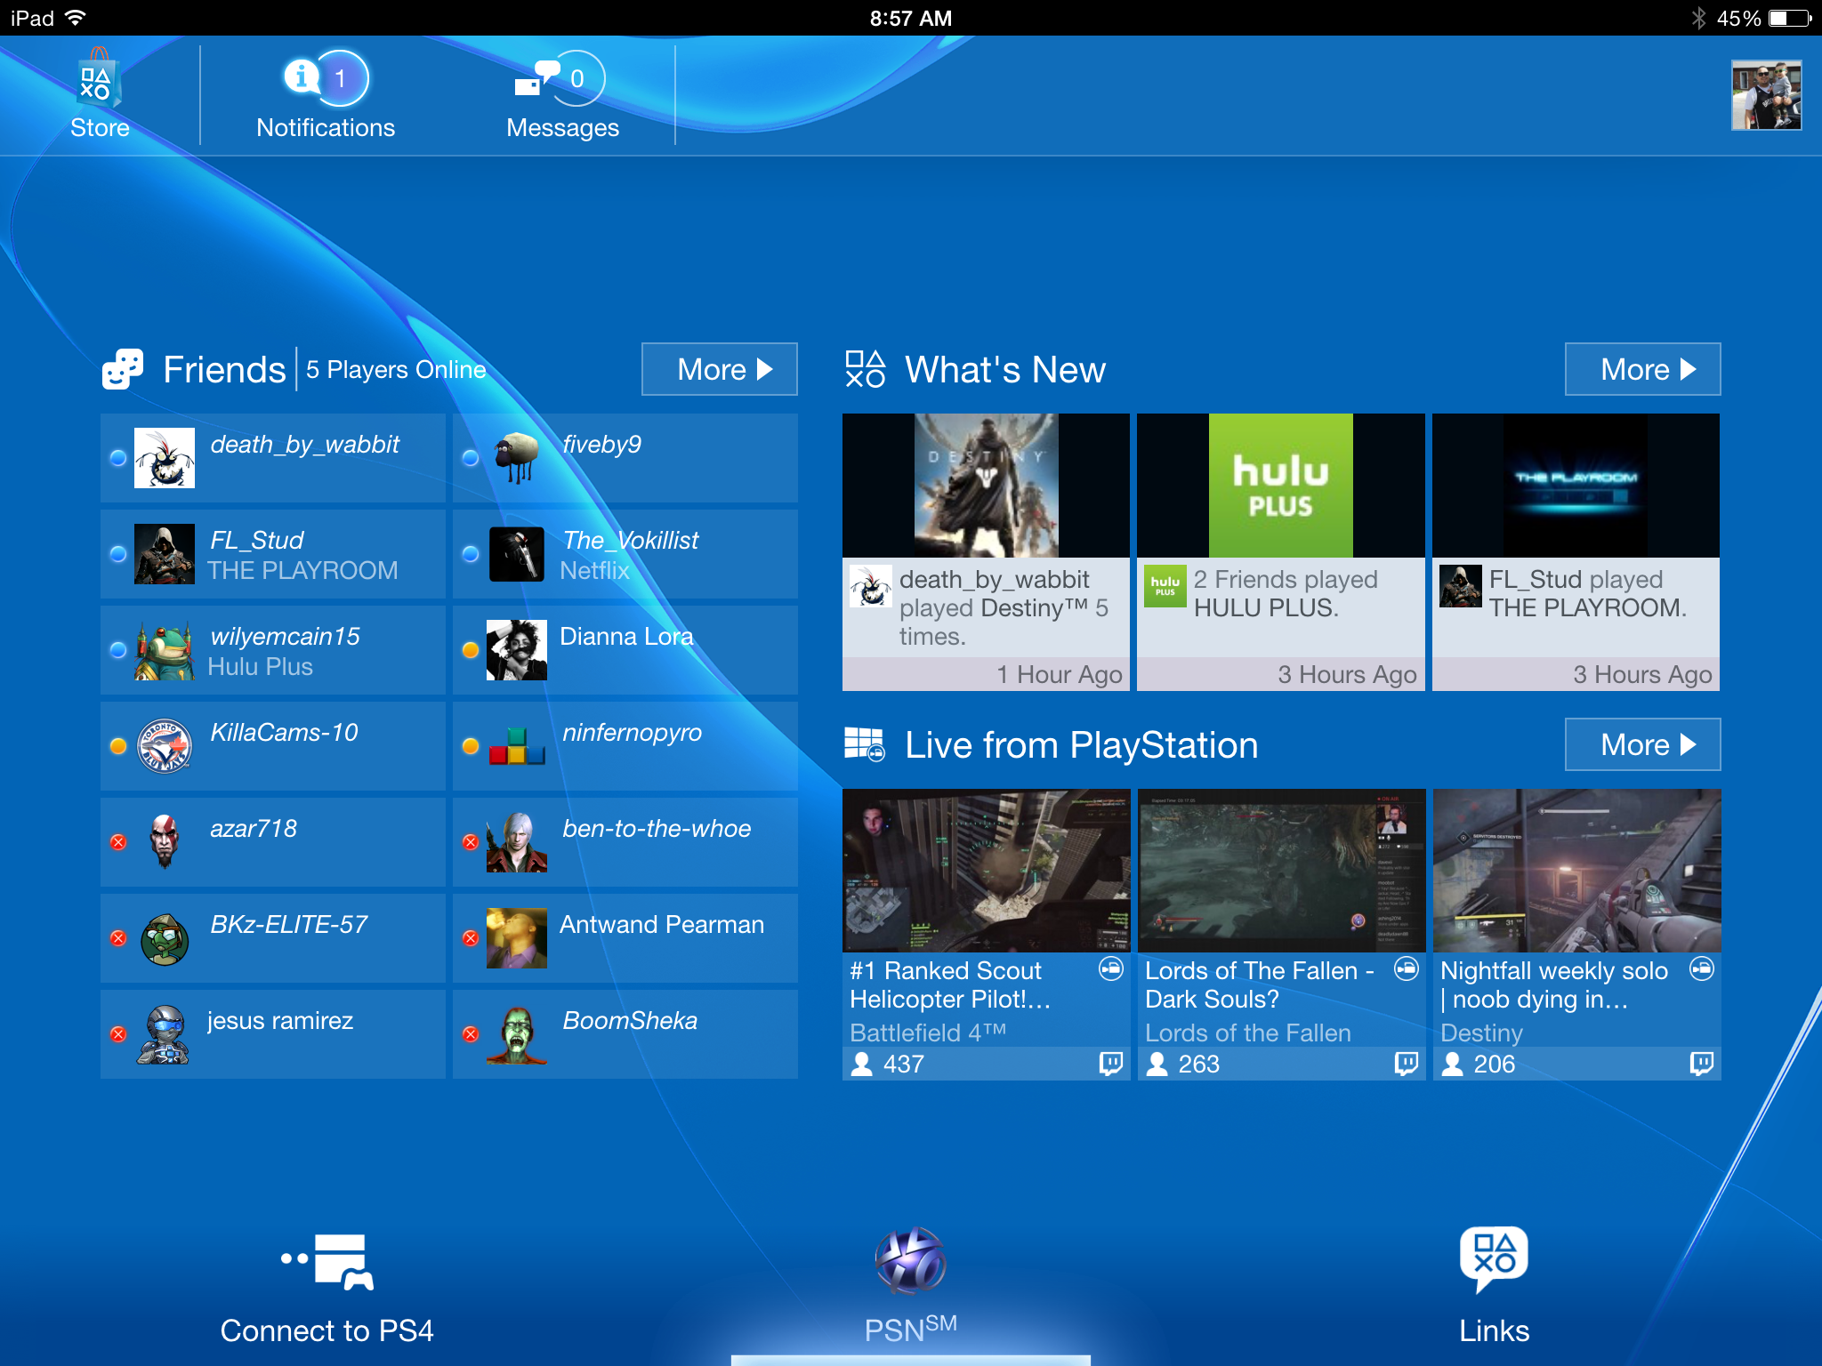Tap the battery indicator in status bar
Viewport: 1822px width, 1366px height.
1790,18
